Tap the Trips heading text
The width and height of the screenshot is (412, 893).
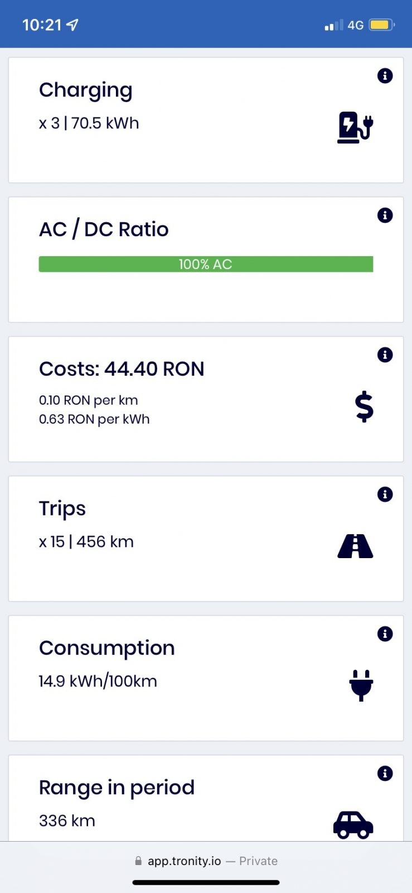[62, 508]
